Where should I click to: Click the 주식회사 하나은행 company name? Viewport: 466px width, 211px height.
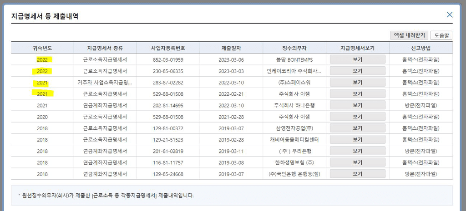click(x=294, y=105)
